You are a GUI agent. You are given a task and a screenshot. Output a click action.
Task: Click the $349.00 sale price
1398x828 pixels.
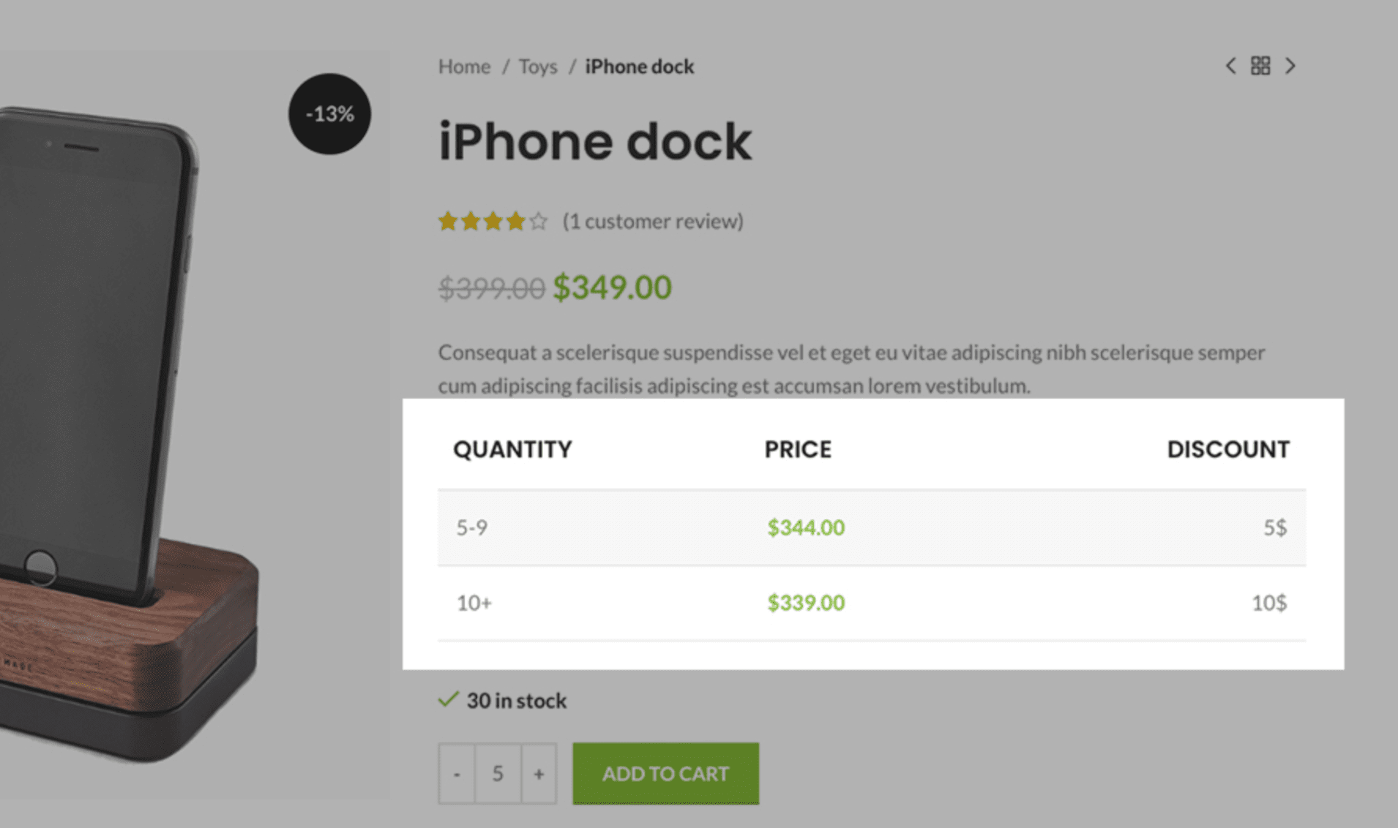612,287
